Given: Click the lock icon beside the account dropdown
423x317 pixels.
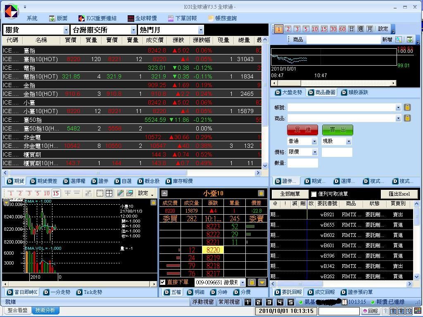Looking at the screenshot, I should click(252, 282).
